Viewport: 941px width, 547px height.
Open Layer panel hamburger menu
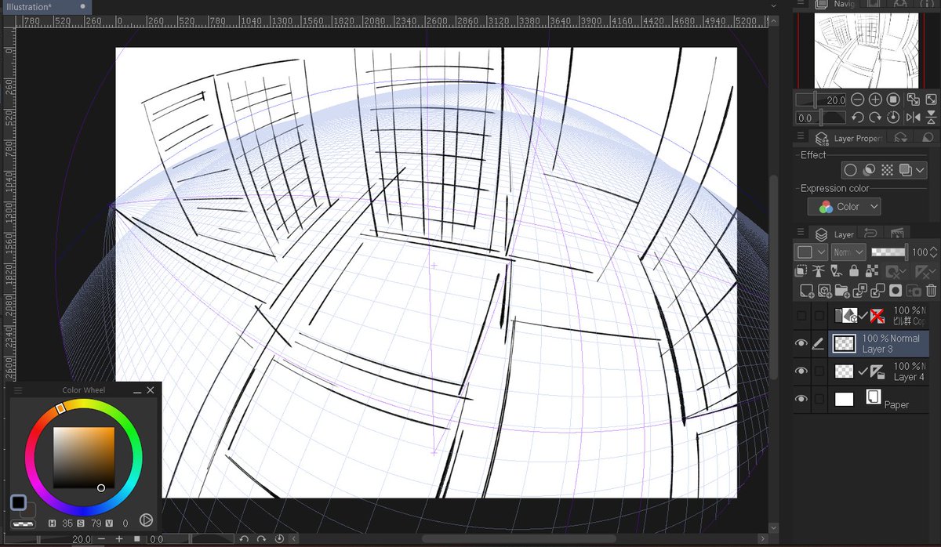click(801, 234)
